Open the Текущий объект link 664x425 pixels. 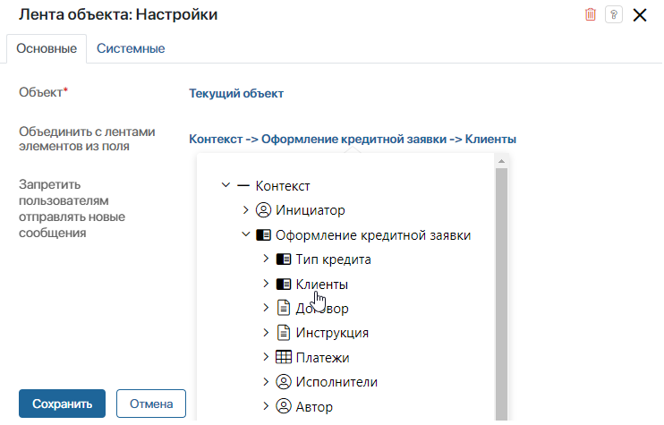click(x=236, y=93)
